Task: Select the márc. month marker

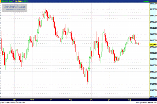Action: (x=33, y=100)
